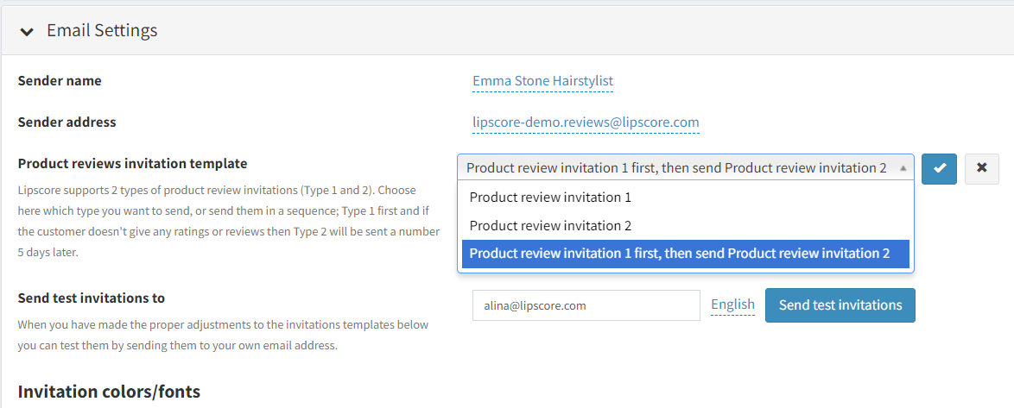This screenshot has width=1014, height=408.
Task: Cancel template editing with X button
Action: pyautogui.click(x=981, y=168)
